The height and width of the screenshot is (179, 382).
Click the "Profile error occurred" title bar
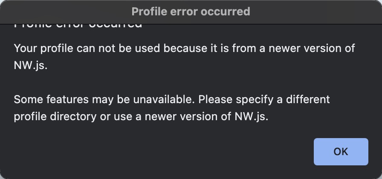pos(191,12)
